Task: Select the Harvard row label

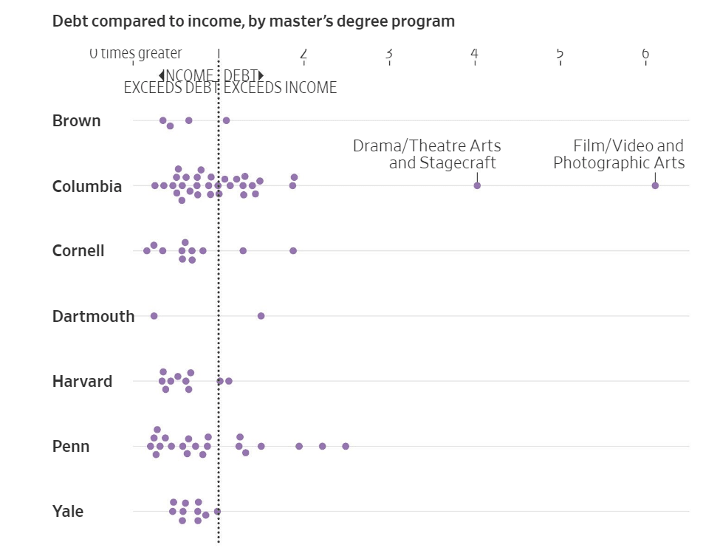Action: click(82, 381)
